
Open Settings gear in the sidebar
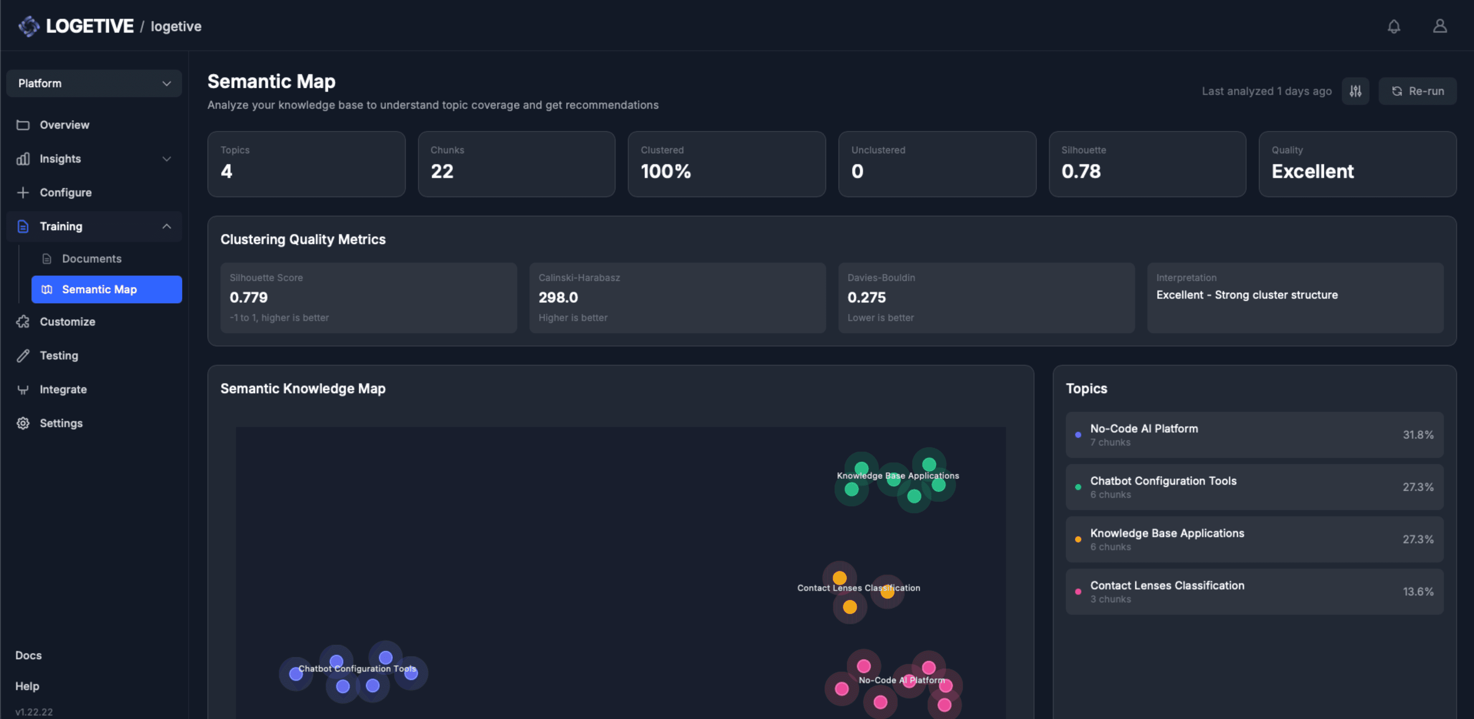pyautogui.click(x=61, y=423)
